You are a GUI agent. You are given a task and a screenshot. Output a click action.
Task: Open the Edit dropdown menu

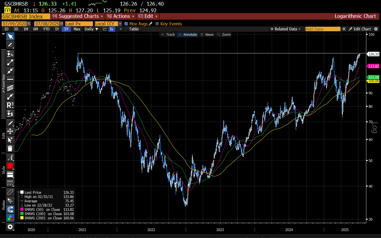(x=148, y=16)
